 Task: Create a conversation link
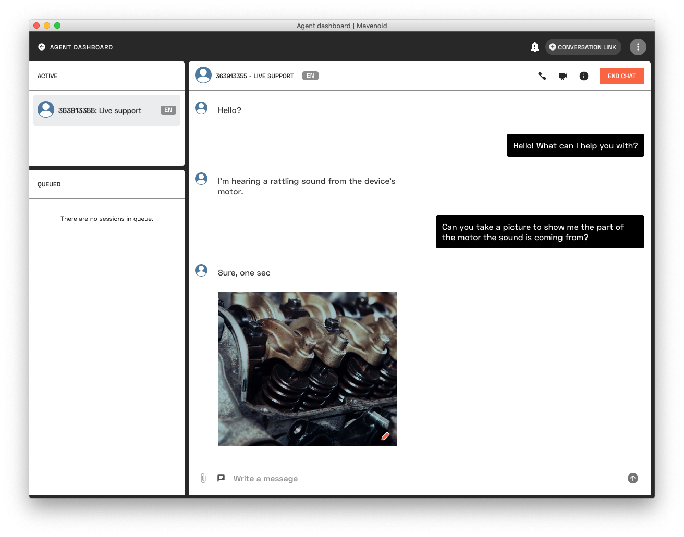583,47
